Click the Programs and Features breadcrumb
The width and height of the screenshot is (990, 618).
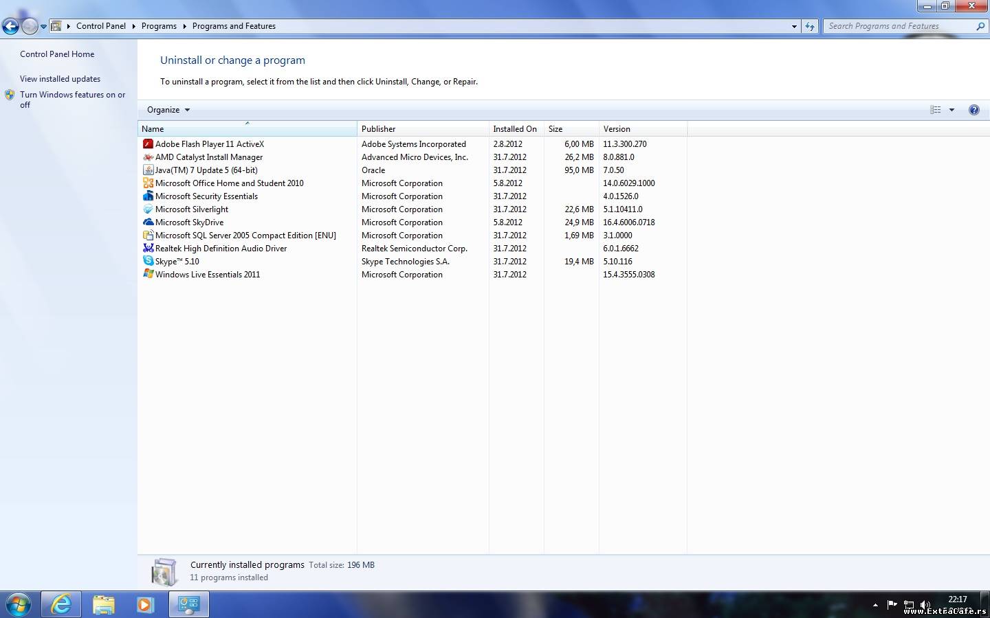234,26
